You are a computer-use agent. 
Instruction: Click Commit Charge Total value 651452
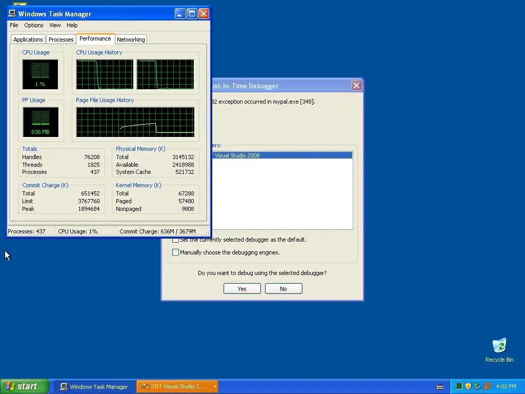[90, 193]
